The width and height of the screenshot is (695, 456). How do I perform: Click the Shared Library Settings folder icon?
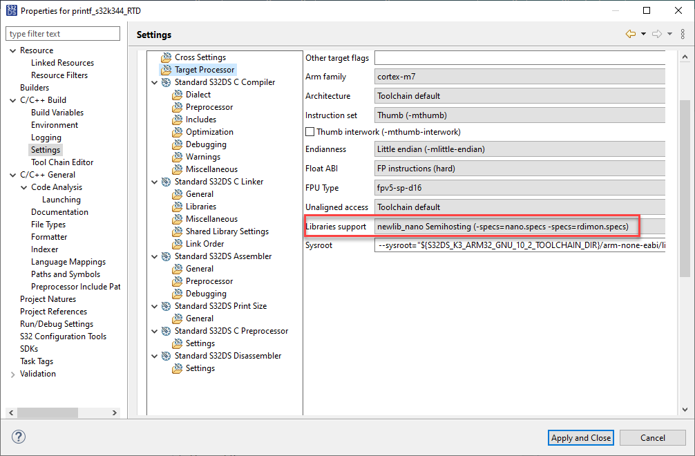pyautogui.click(x=178, y=231)
